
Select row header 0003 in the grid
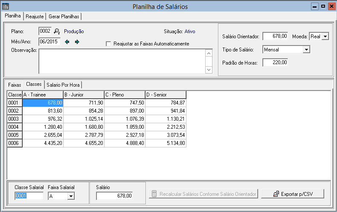15,119
